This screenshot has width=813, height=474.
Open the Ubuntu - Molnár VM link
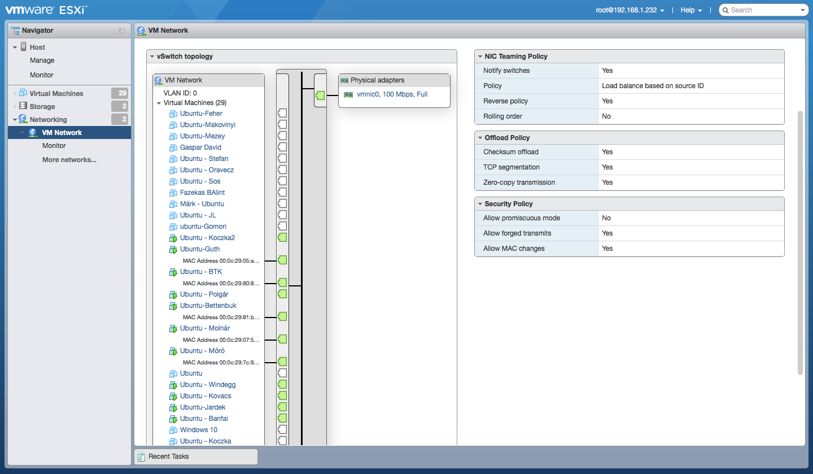click(205, 328)
